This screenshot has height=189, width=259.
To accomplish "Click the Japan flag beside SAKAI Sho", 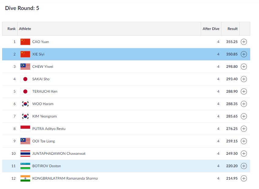I will pyautogui.click(x=25, y=79).
